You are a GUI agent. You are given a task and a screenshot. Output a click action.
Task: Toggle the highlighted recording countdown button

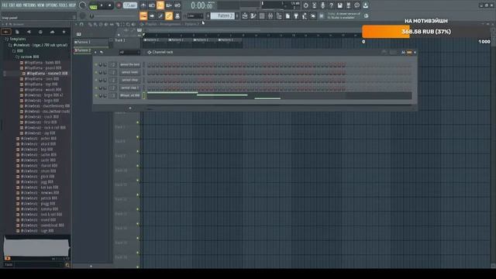pos(160,5)
